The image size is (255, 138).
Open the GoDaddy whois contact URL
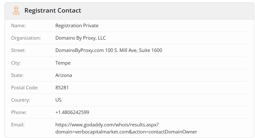tap(126, 128)
